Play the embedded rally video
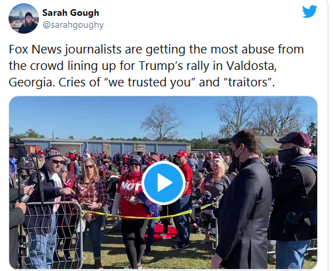The width and height of the screenshot is (333, 271). point(163,183)
